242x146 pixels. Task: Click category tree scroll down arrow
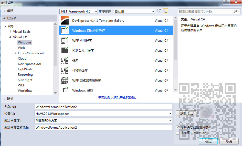(55, 93)
